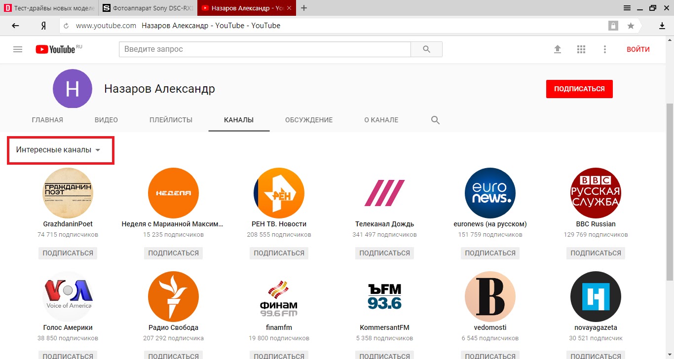
Task: Click the KommersantFM channel name
Action: pos(384,327)
